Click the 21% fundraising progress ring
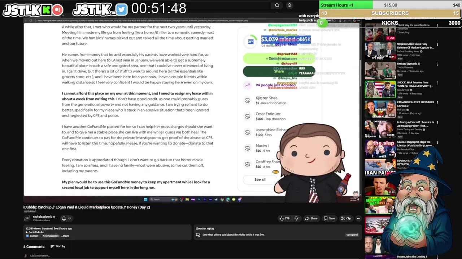The width and height of the screenshot is (462, 259). click(250, 42)
